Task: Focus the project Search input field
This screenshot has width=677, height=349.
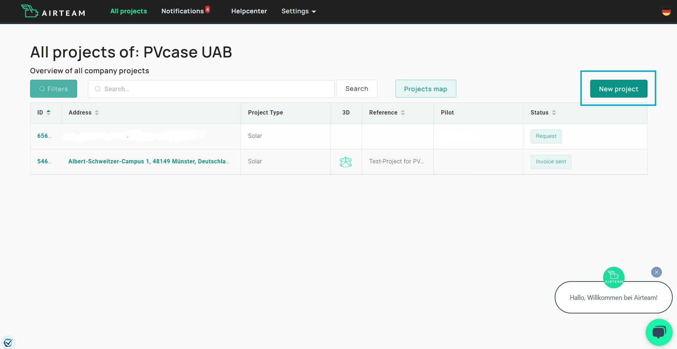Action: pyautogui.click(x=211, y=89)
